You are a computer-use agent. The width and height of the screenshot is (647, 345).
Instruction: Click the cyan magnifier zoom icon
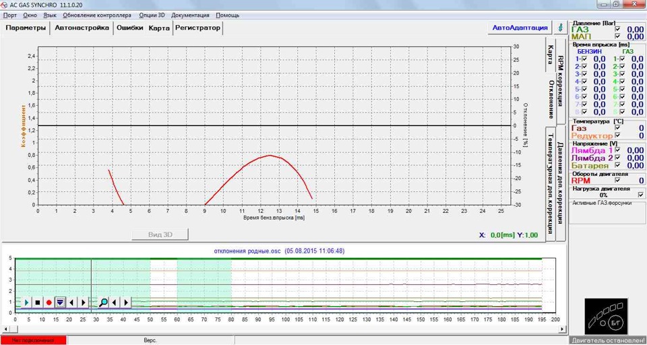click(103, 303)
